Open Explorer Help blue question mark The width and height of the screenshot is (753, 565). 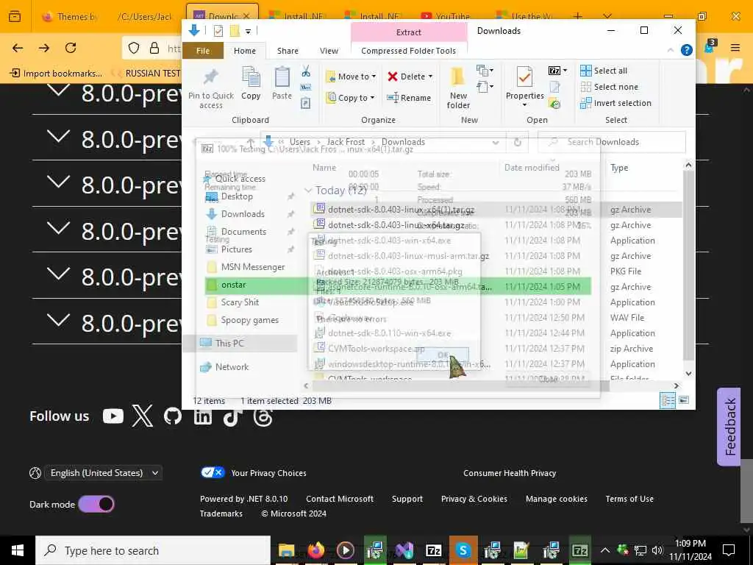687,50
